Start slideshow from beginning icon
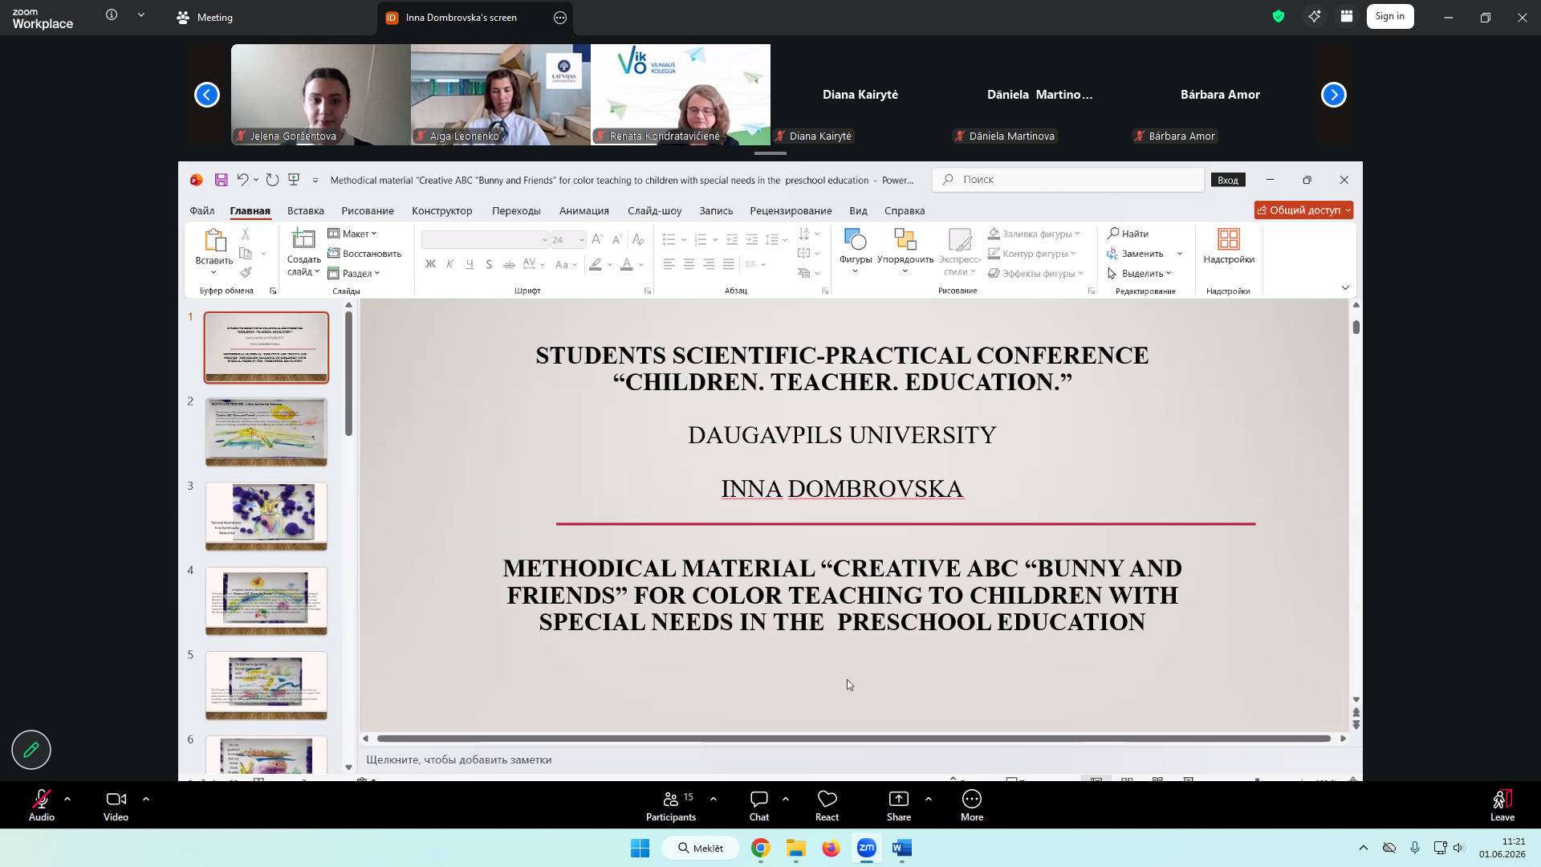1541x867 pixels. [294, 180]
